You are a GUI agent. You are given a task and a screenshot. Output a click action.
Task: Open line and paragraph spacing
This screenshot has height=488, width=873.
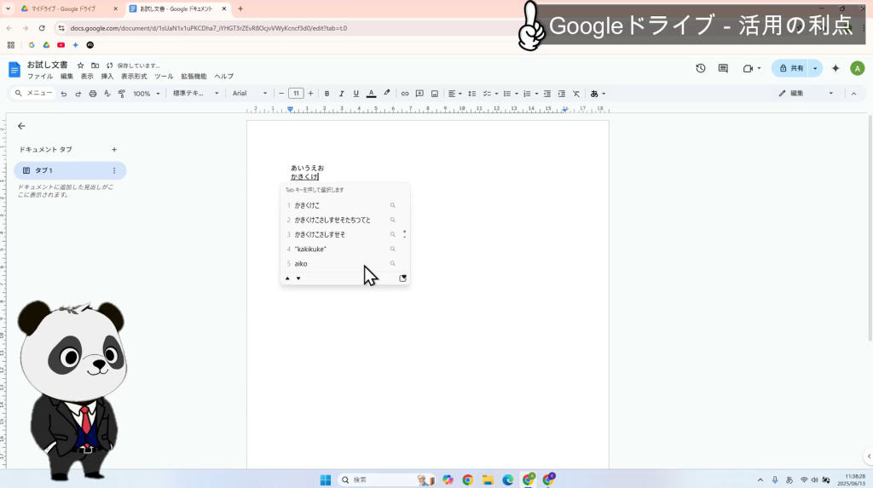click(x=471, y=94)
